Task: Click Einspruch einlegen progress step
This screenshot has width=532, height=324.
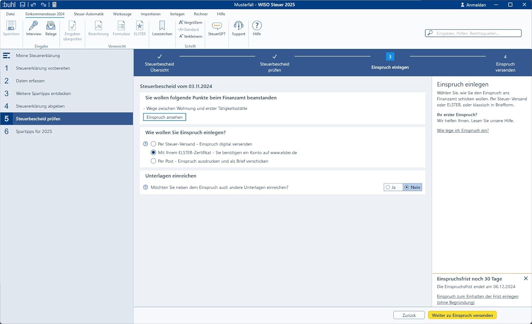Action: (390, 62)
